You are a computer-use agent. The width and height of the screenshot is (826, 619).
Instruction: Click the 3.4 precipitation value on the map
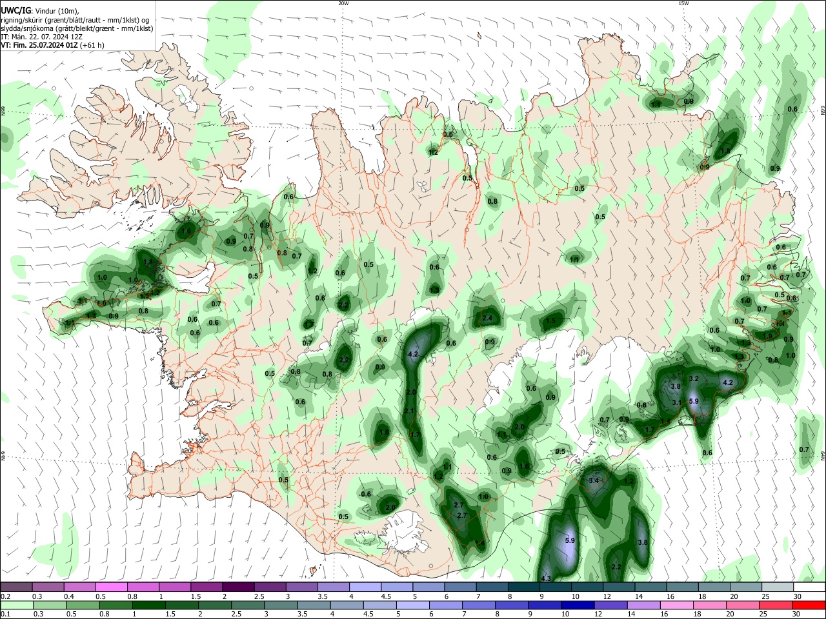pos(594,480)
